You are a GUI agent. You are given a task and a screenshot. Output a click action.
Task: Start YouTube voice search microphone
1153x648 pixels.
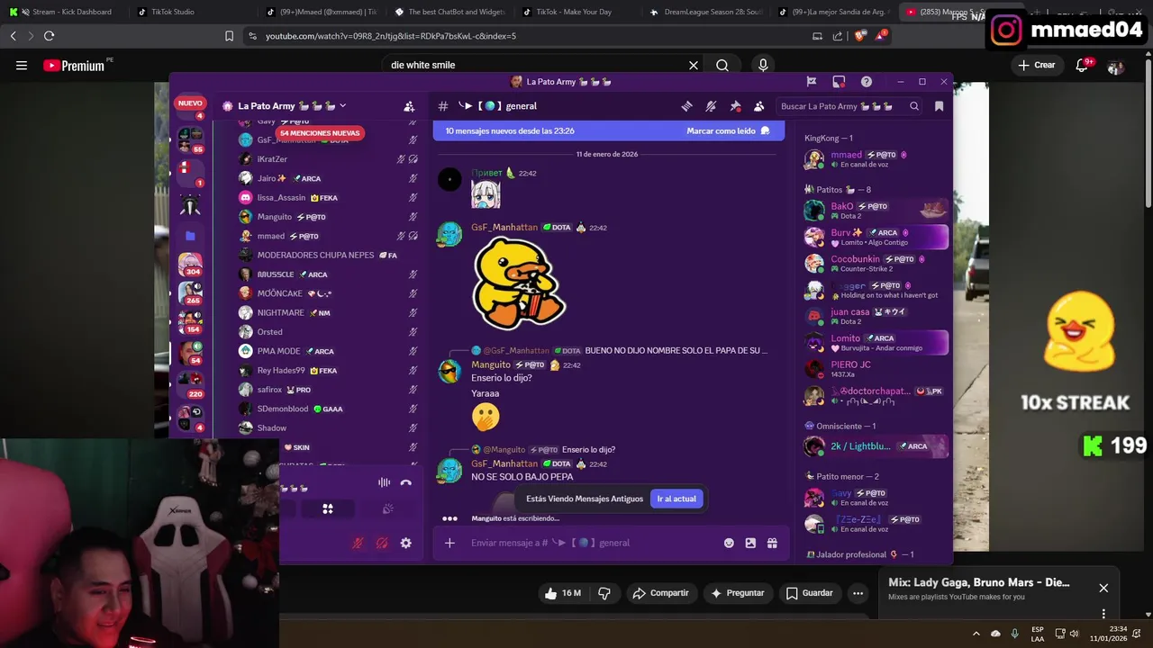763,65
